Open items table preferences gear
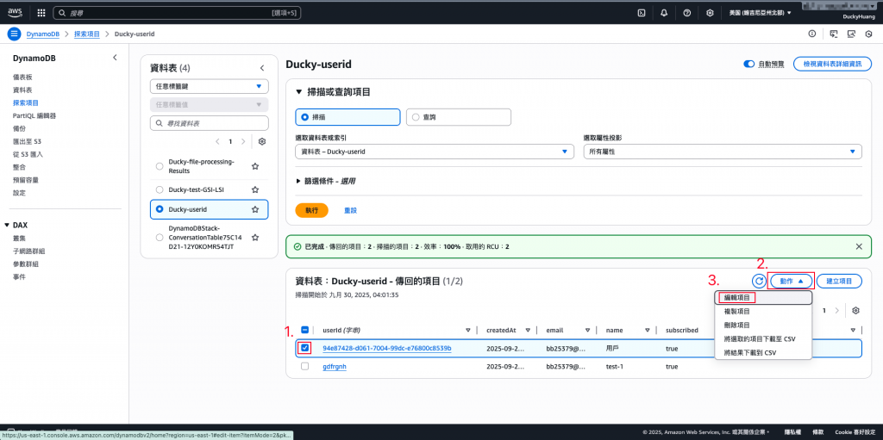The height and width of the screenshot is (440, 883). pyautogui.click(x=856, y=311)
